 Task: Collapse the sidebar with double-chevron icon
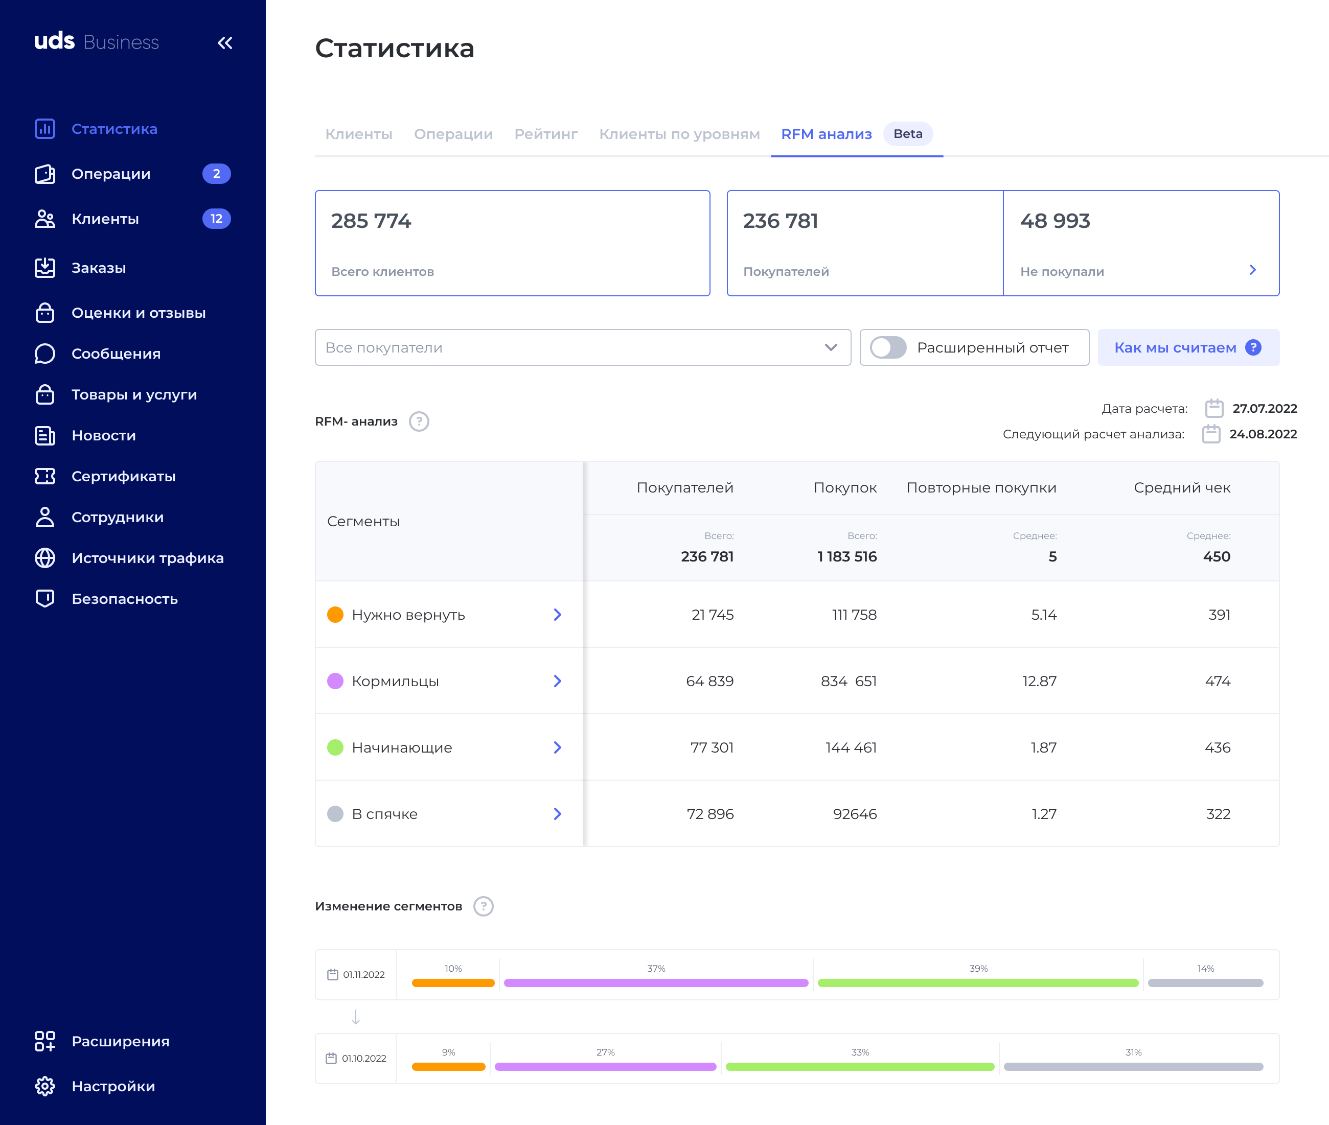(224, 43)
